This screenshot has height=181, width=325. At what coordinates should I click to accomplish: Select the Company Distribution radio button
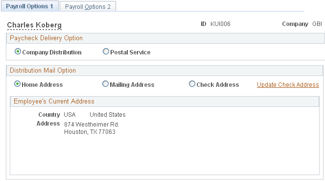18,52
